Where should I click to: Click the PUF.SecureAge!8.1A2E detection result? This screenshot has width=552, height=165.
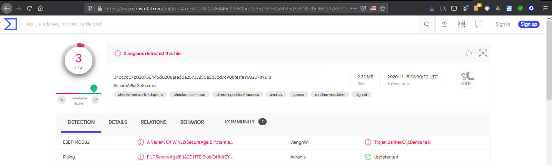coord(190,157)
